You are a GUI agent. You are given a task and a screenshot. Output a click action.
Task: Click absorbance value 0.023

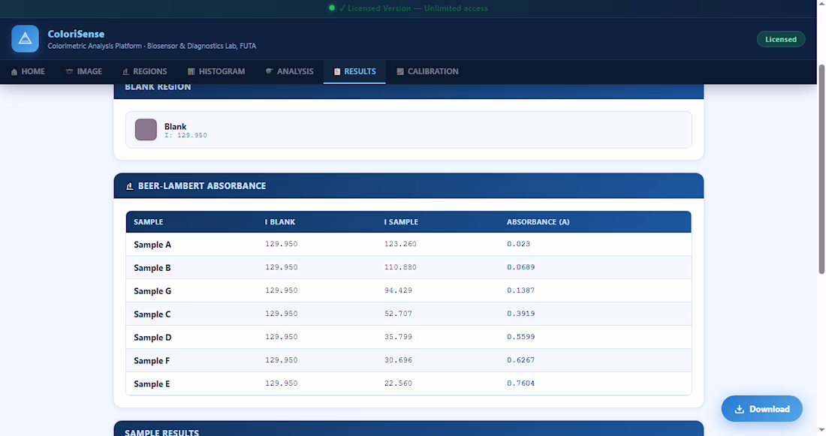click(518, 244)
